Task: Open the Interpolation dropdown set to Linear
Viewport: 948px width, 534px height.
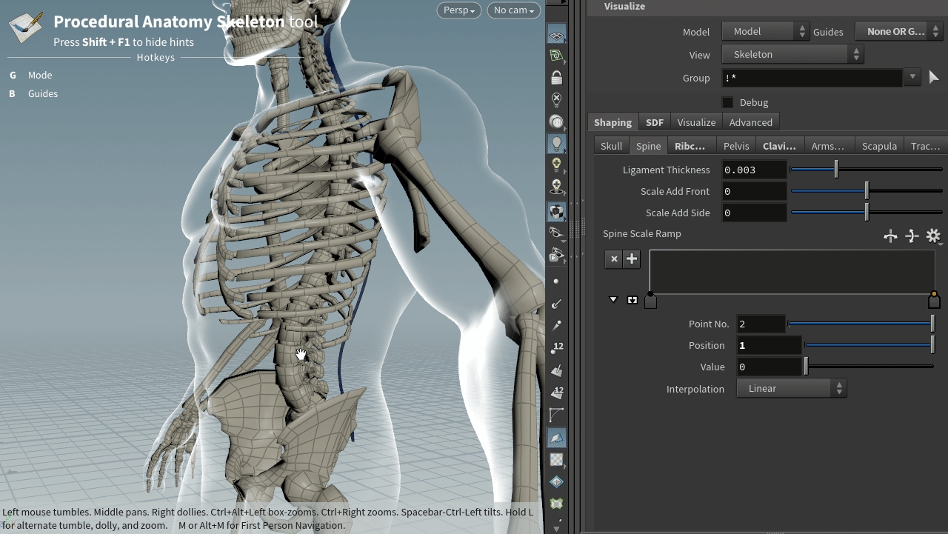Action: 791,388
